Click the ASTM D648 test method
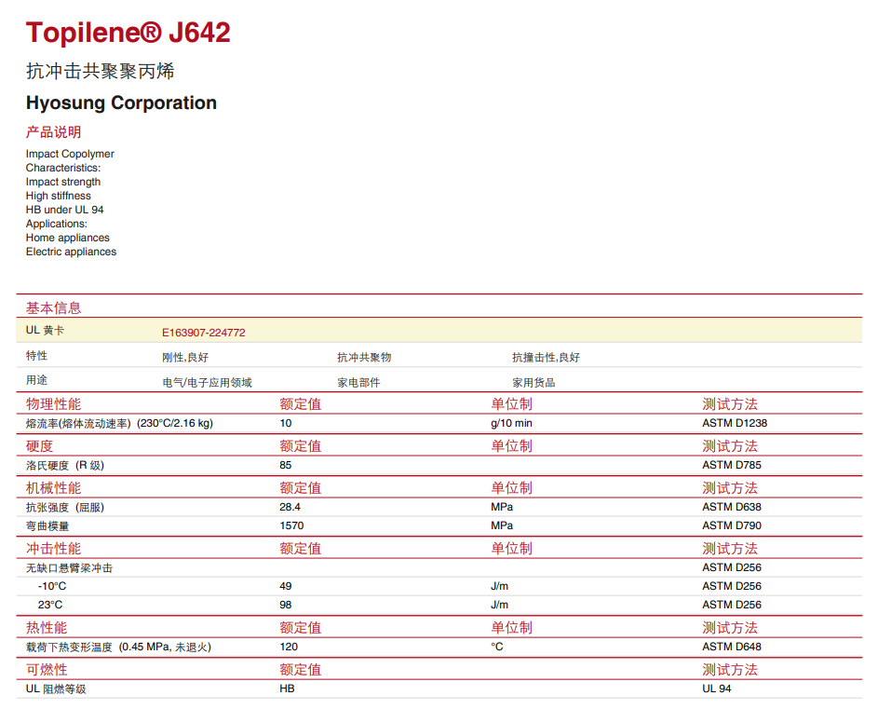 click(x=732, y=647)
